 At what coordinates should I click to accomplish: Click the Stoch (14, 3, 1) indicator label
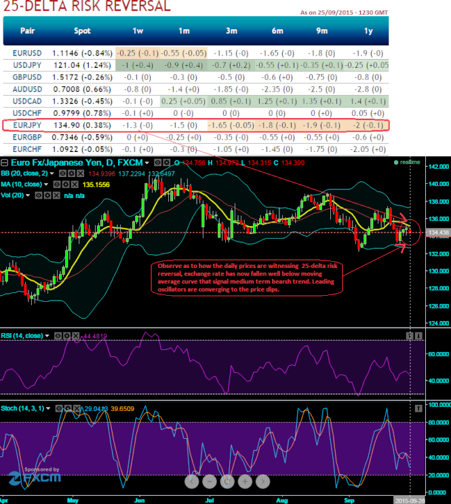(22, 408)
